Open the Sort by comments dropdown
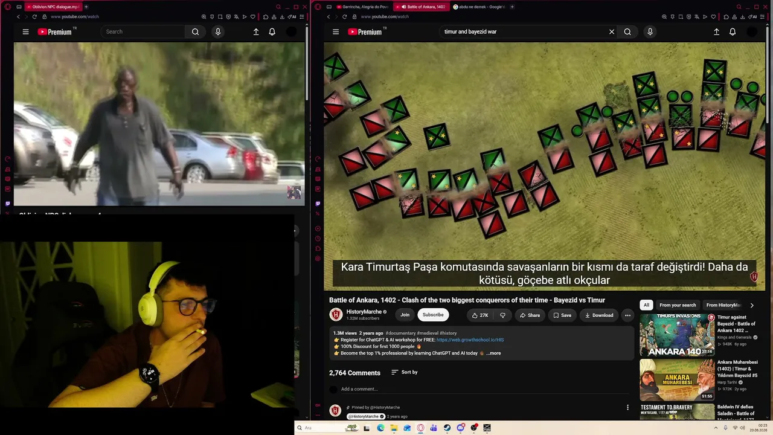Viewport: 773px width, 435px height. click(x=405, y=372)
